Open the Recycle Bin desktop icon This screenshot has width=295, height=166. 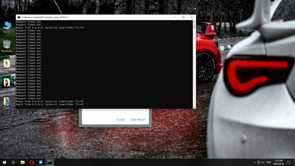coord(7,46)
